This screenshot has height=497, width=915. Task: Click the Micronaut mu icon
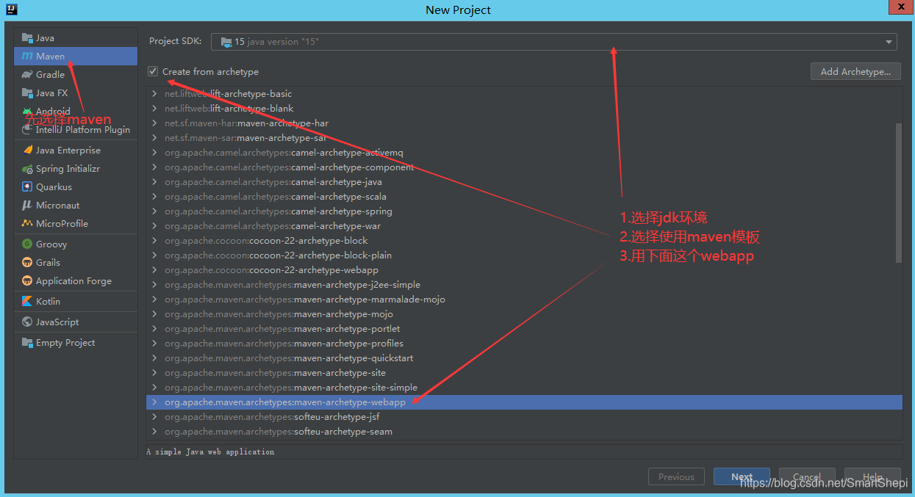pyautogui.click(x=27, y=205)
